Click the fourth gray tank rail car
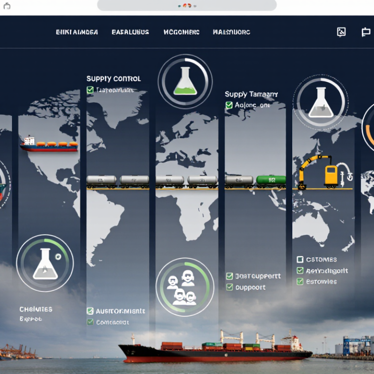 pos(202,182)
